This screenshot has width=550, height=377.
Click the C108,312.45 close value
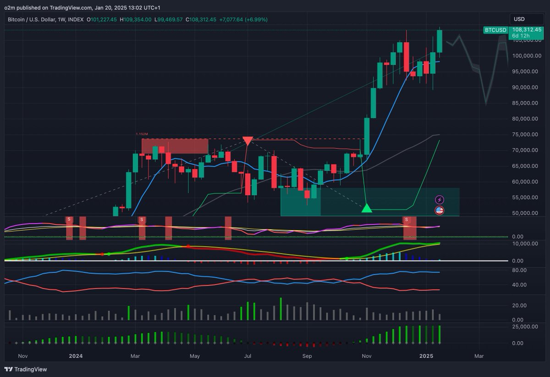pos(201,19)
